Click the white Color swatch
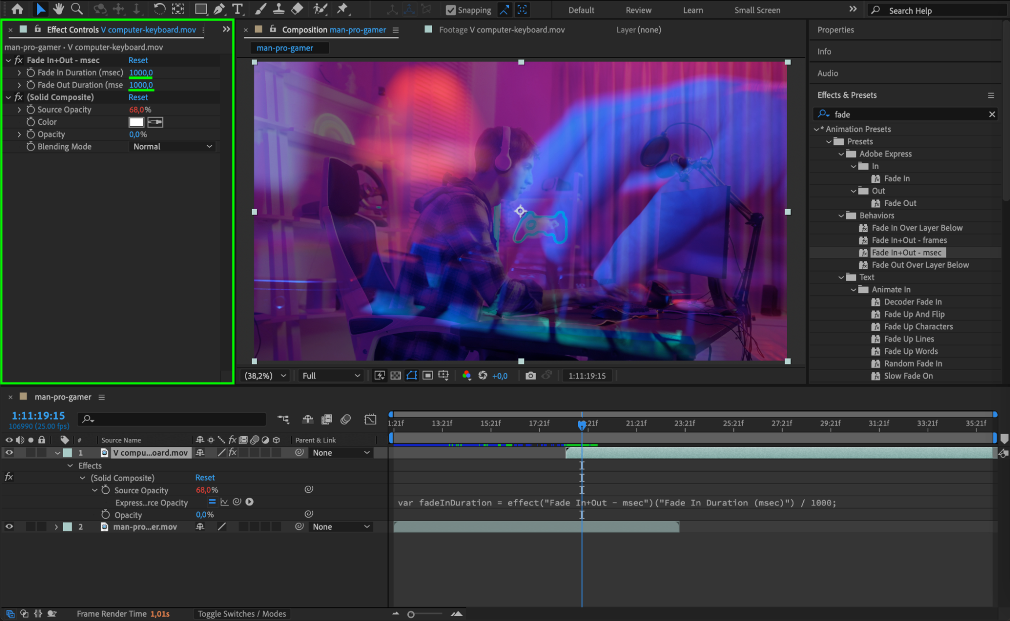The width and height of the screenshot is (1010, 621). (x=136, y=122)
